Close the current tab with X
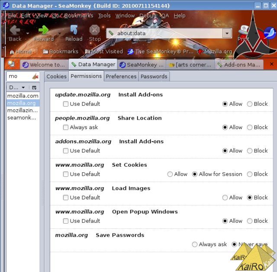This screenshot has width=277, height=272. click(x=272, y=64)
